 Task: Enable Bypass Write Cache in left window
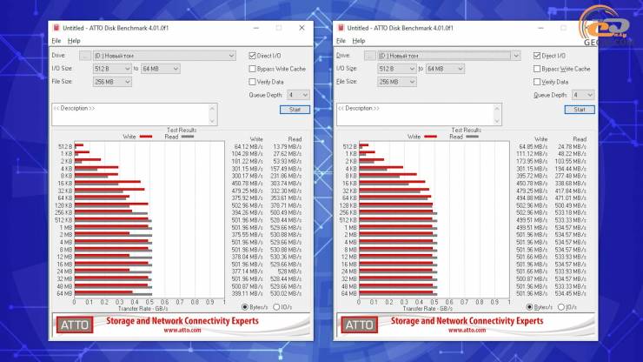coord(252,69)
